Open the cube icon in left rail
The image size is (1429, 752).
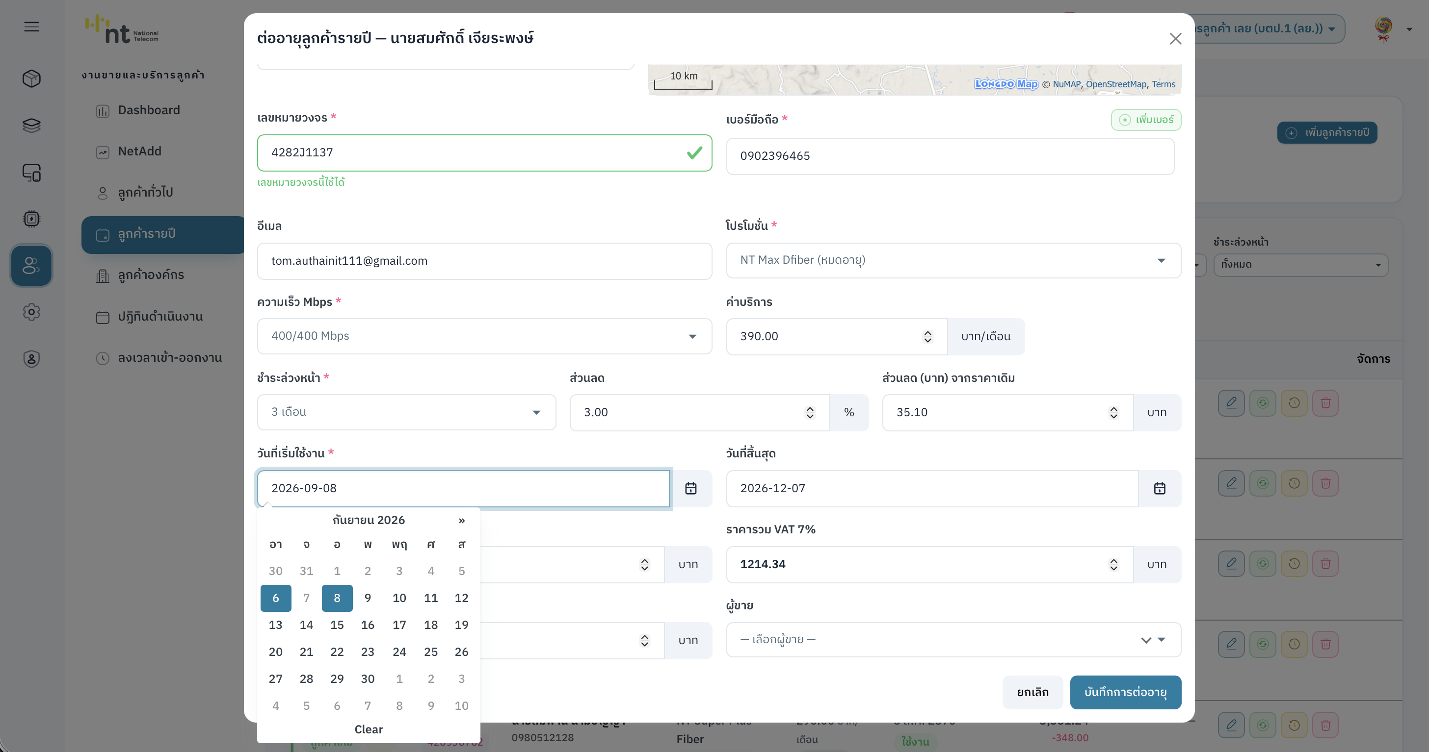pyautogui.click(x=31, y=78)
